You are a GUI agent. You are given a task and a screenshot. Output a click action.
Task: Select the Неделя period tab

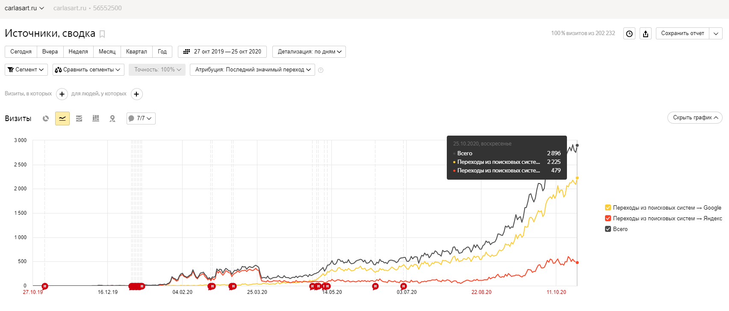tap(78, 52)
